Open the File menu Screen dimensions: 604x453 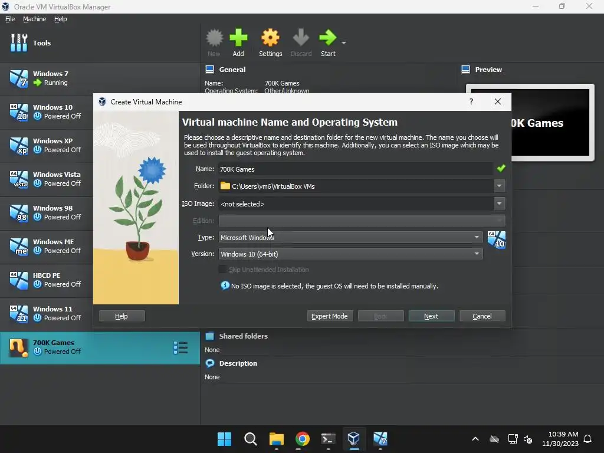point(10,19)
